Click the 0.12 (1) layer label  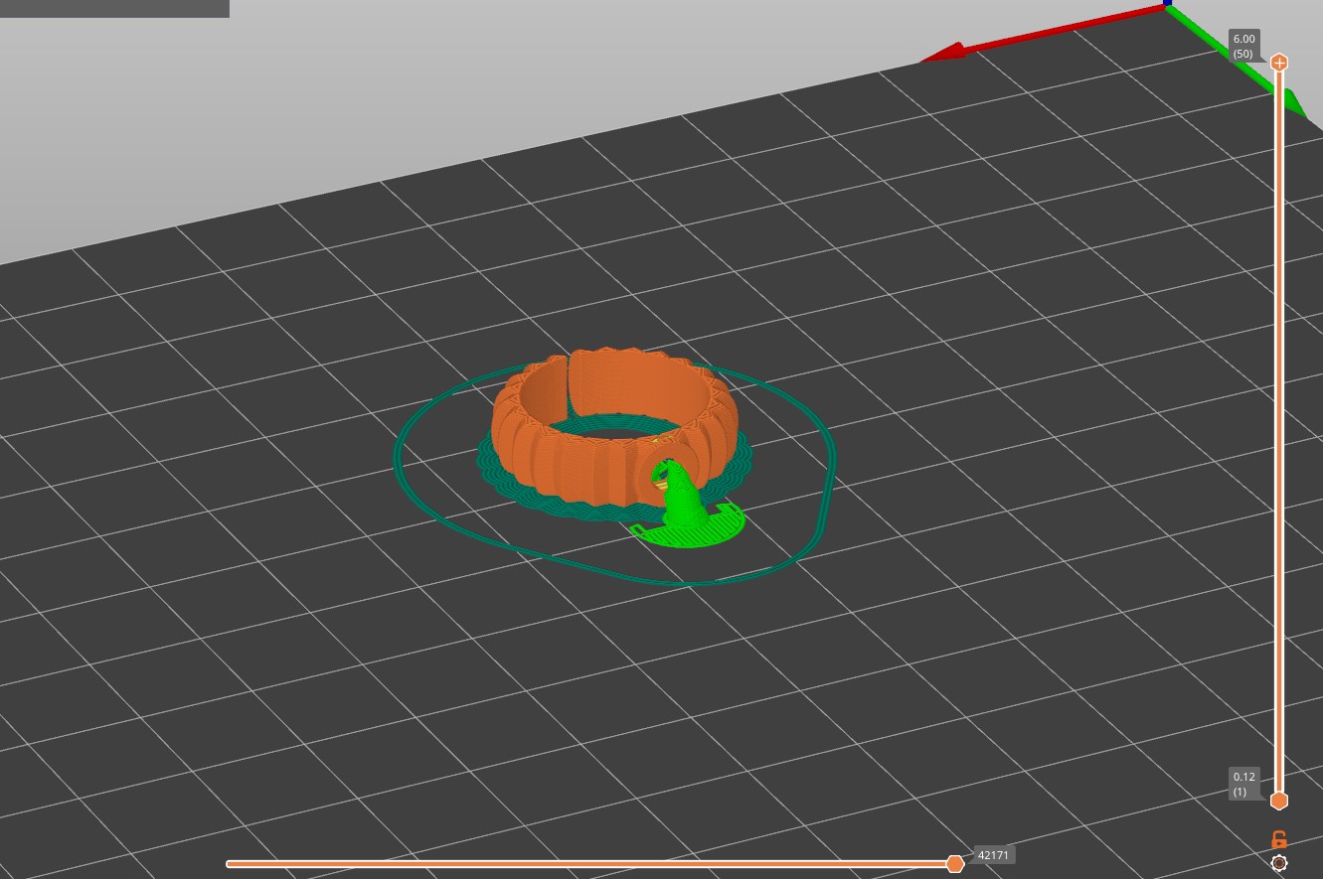[x=1244, y=784]
